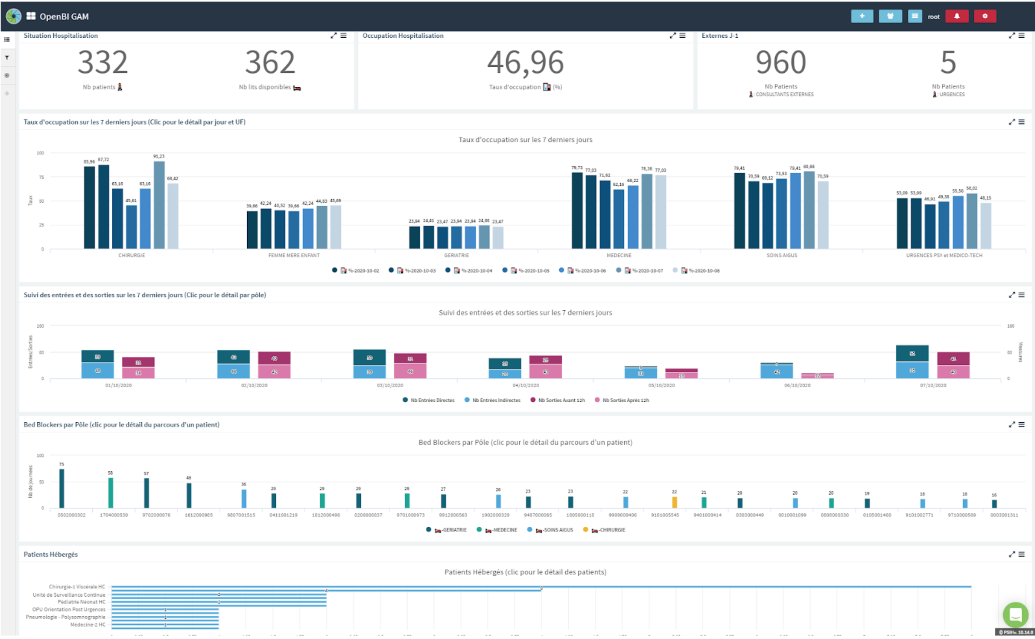
Task: Click the OpenBI aperture logo
Action: click(14, 16)
